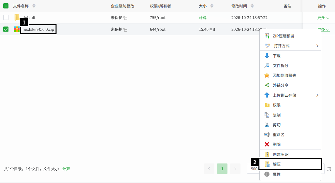This screenshot has height=183, width=335.
Task: Expand the 打开方式 submenu arrow
Action: click(317, 46)
